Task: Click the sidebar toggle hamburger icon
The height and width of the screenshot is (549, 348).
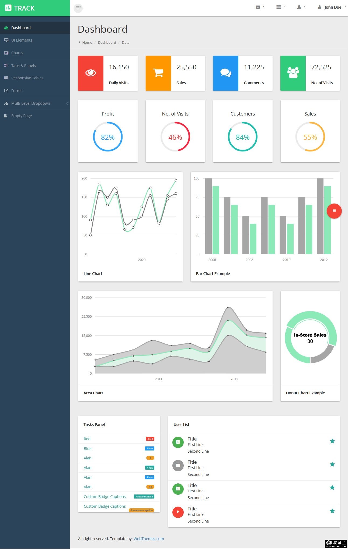Action: click(78, 8)
